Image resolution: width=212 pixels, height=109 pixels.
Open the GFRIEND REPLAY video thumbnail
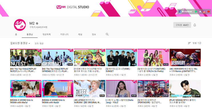pos(58,57)
